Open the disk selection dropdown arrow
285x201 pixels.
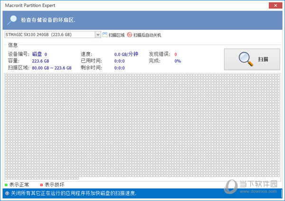(98, 35)
